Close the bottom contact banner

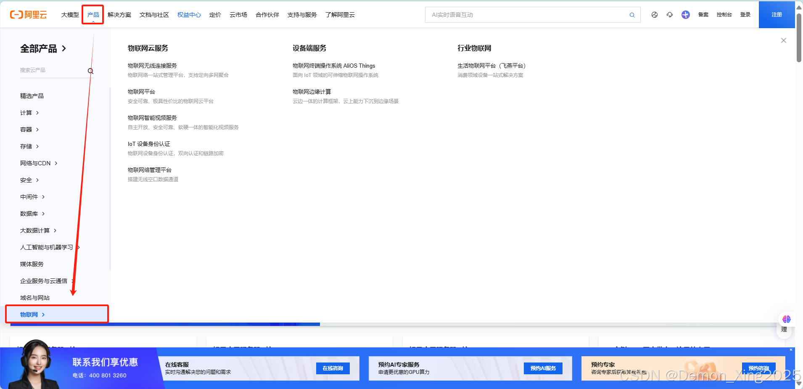(791, 350)
